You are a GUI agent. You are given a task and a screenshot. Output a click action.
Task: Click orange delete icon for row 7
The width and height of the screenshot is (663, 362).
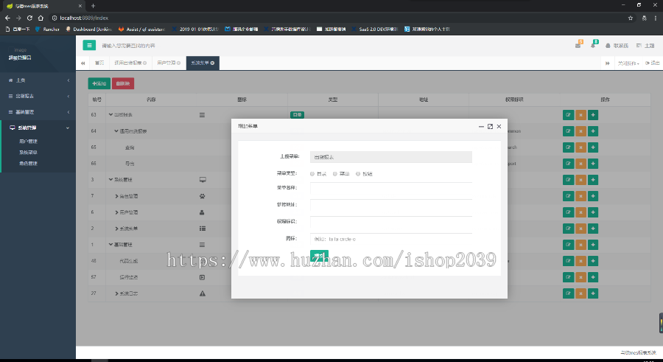[x=581, y=196]
